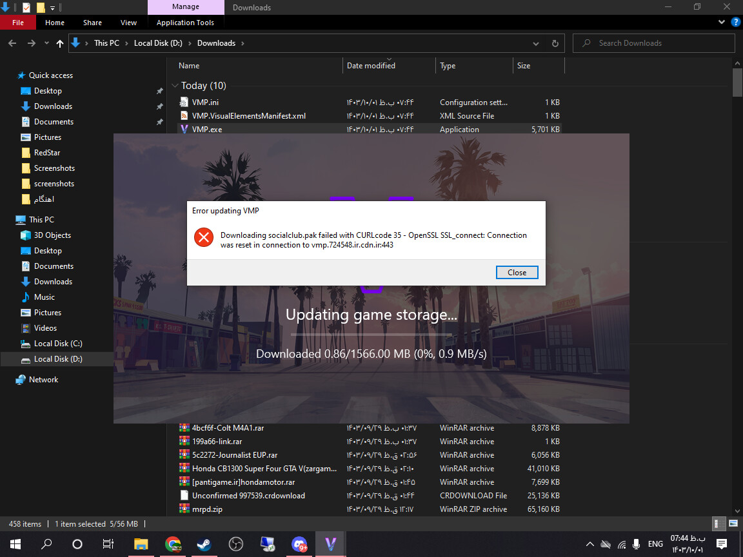Open Google Chrome from taskbar
This screenshot has width=743, height=557.
click(172, 543)
